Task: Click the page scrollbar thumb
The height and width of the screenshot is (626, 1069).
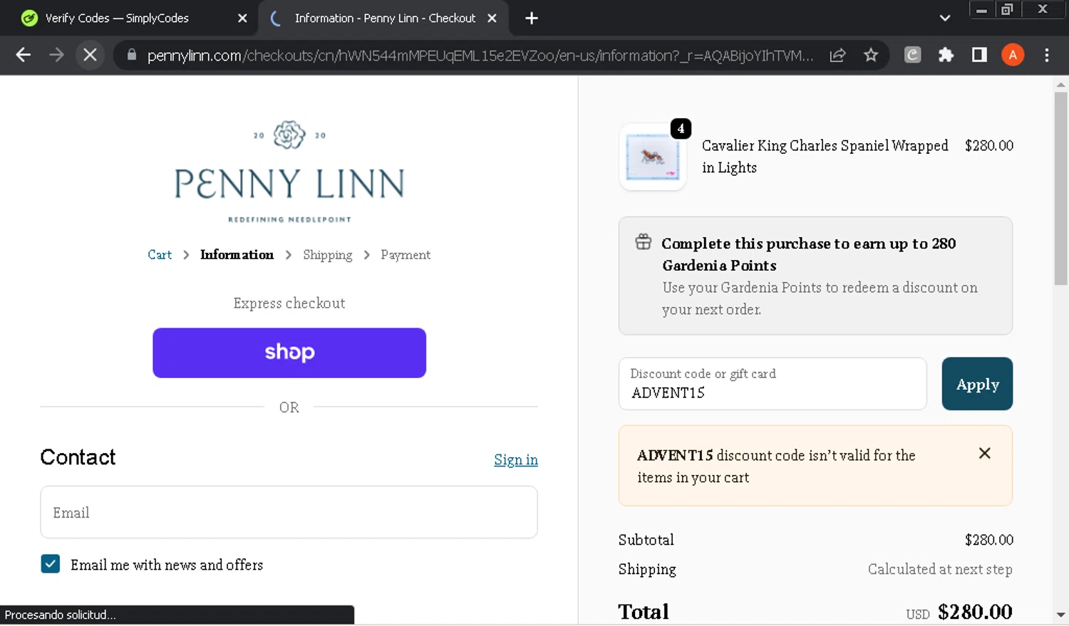Action: (x=1060, y=189)
